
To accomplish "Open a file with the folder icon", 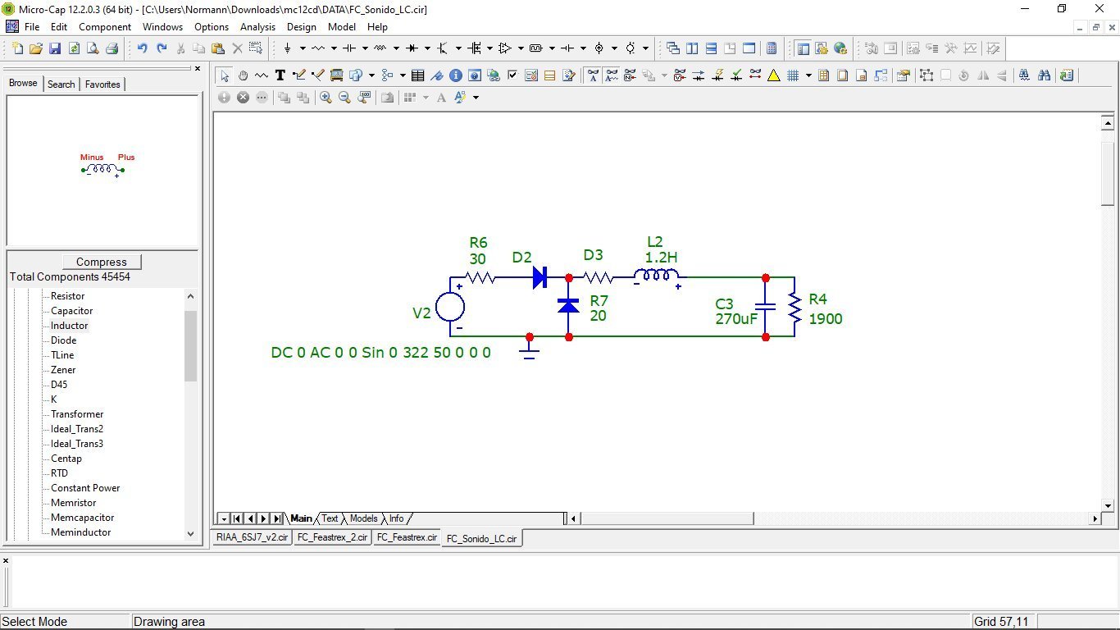I will 36,48.
